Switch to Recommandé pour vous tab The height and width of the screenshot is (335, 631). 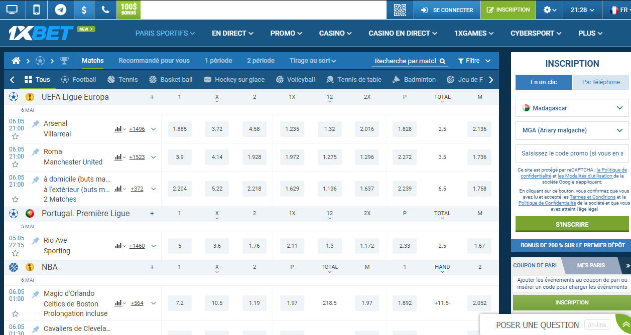[x=154, y=61]
